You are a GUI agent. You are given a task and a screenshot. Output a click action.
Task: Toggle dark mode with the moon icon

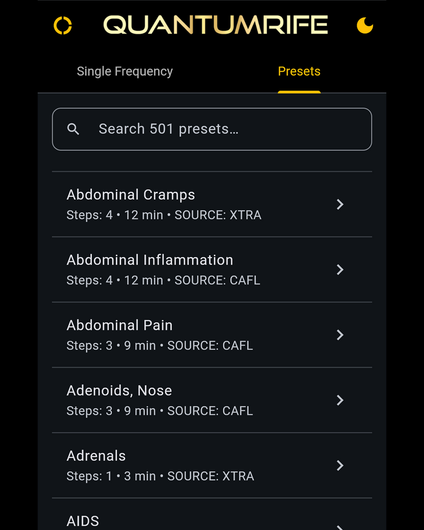click(x=365, y=25)
